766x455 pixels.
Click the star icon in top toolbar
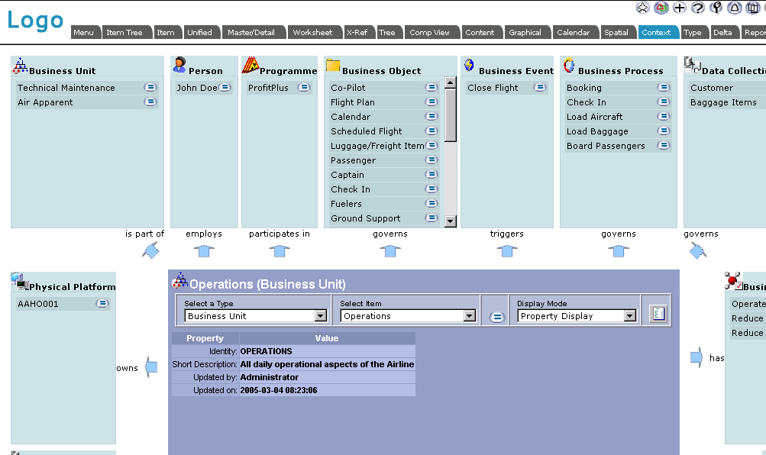(x=643, y=8)
